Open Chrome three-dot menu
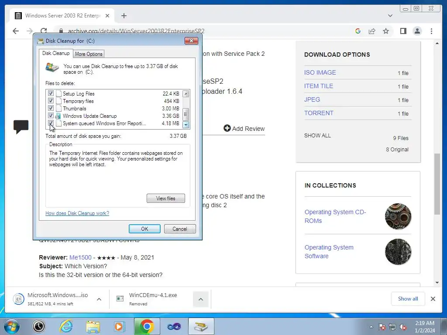The width and height of the screenshot is (447, 335). pos(431,31)
